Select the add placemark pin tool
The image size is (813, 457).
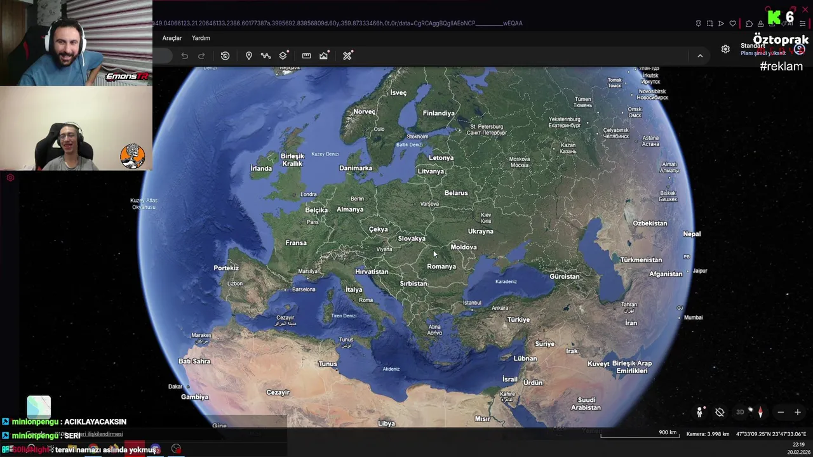click(x=249, y=56)
